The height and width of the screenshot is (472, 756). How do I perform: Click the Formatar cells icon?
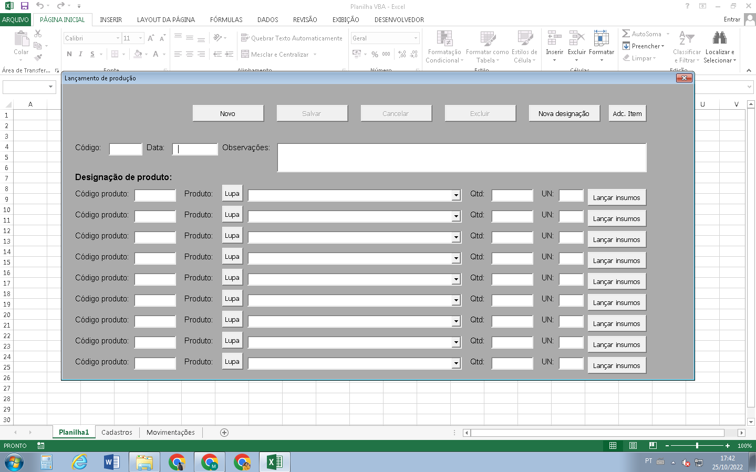pos(602,38)
